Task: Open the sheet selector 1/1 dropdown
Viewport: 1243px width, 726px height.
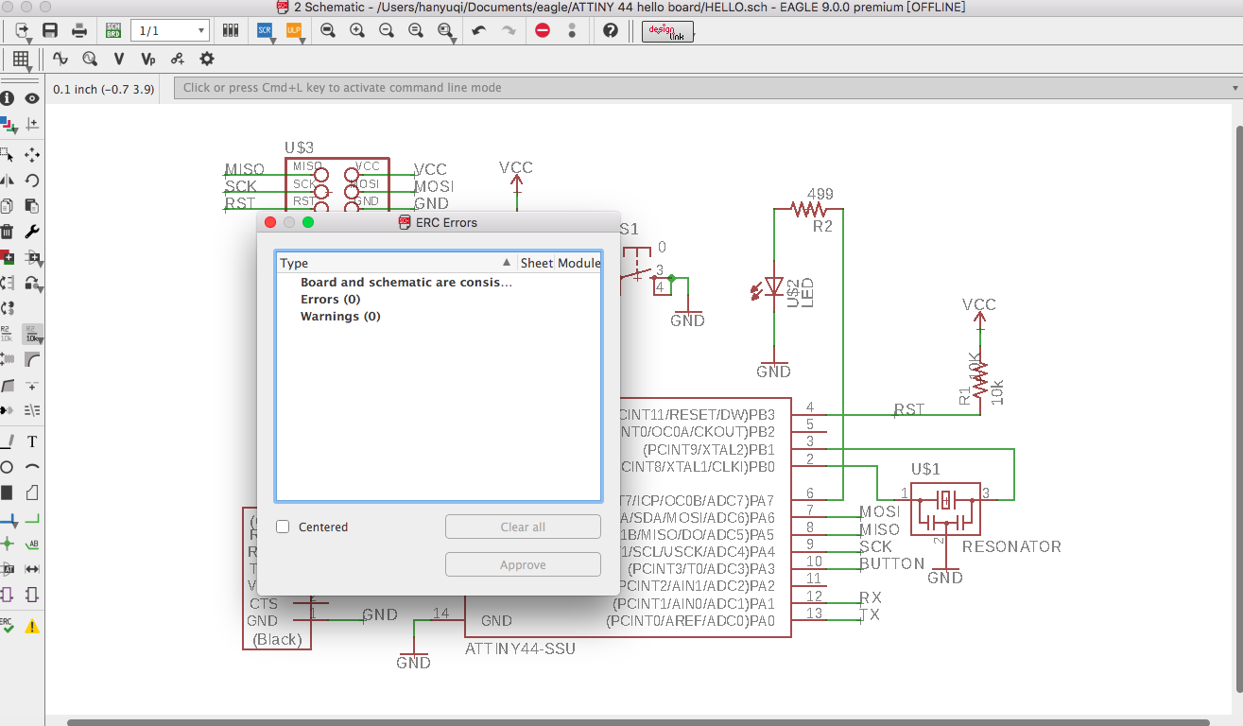Action: (x=170, y=31)
